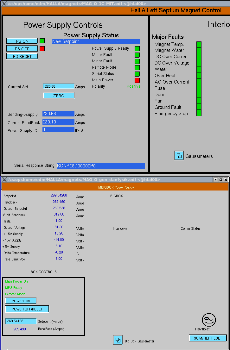
Task: Click the Delta Temperature value -0.20
Action: [x=59, y=252]
